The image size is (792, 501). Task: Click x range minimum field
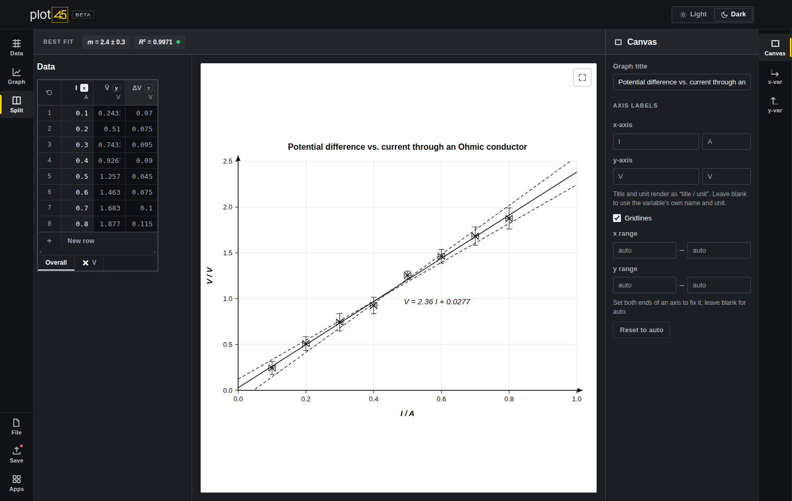click(x=644, y=250)
